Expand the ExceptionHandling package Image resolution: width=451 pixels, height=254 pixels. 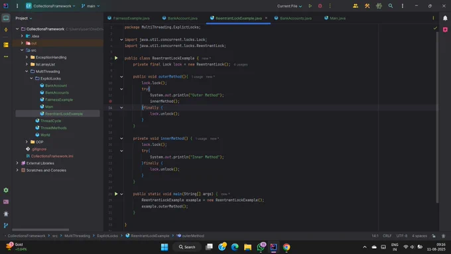tap(27, 57)
